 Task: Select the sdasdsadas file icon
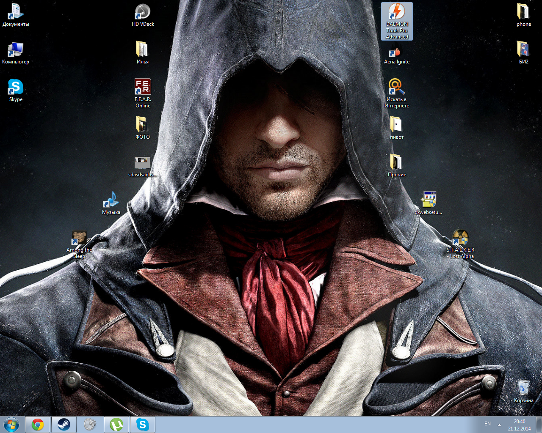tap(143, 166)
